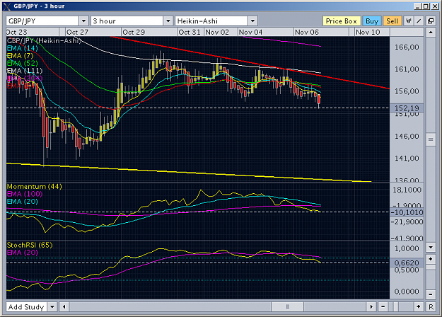Click the GBP/JPY symbol field

point(42,21)
